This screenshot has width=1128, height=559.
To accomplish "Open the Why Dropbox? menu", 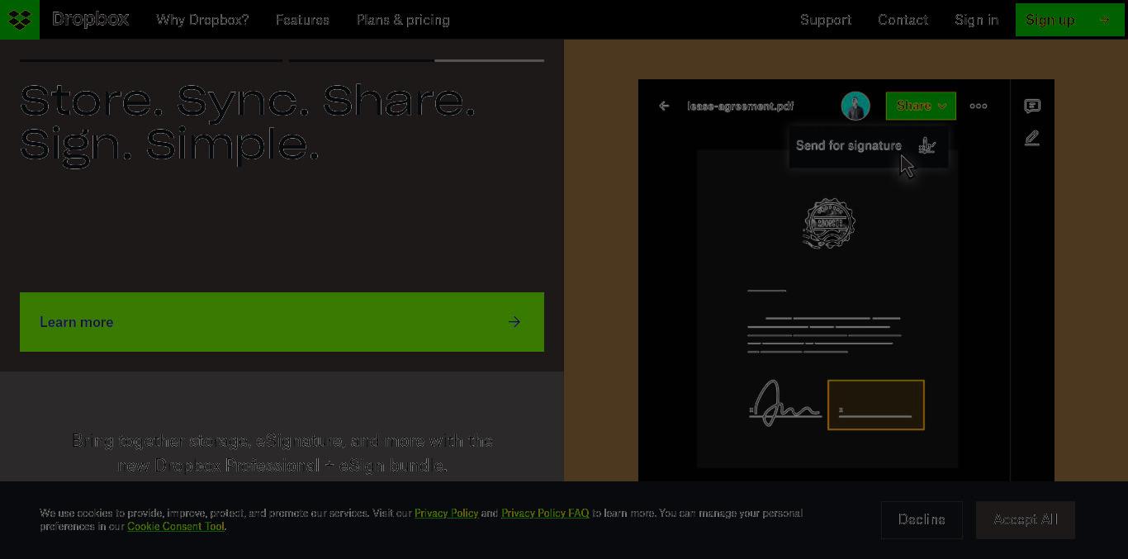I will pos(202,20).
